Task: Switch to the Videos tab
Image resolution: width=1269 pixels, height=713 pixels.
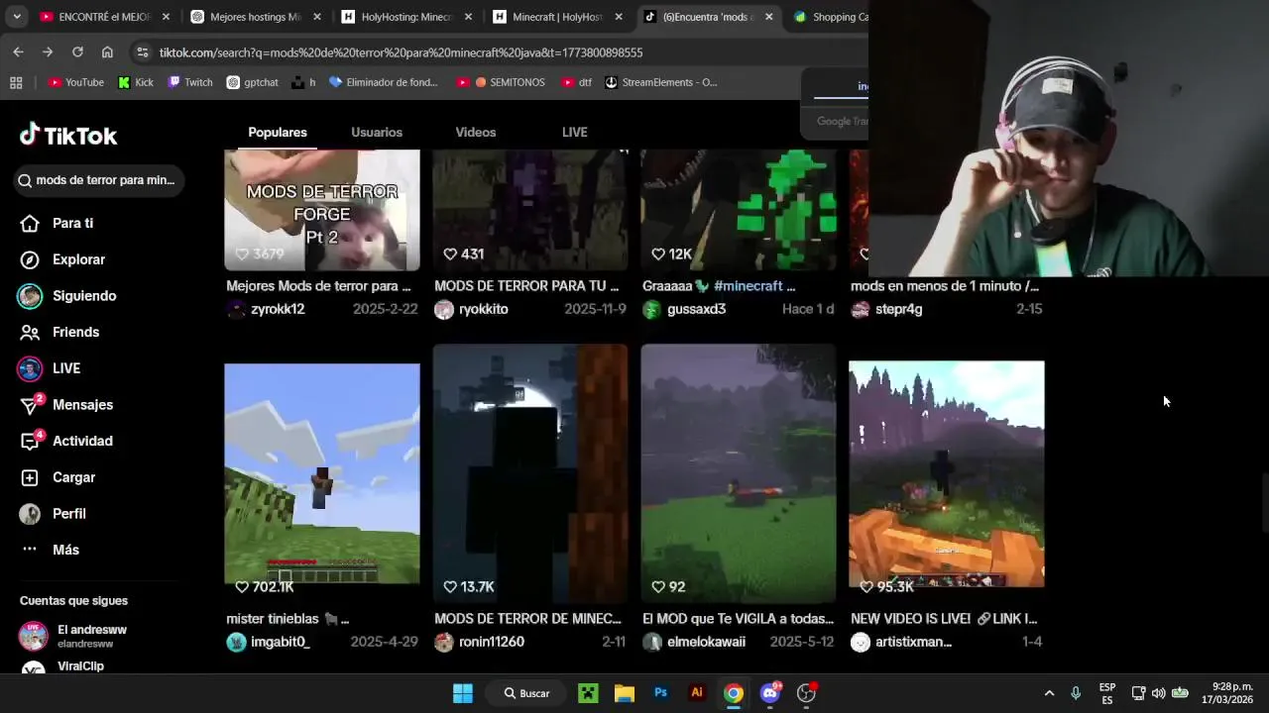Action: [476, 132]
